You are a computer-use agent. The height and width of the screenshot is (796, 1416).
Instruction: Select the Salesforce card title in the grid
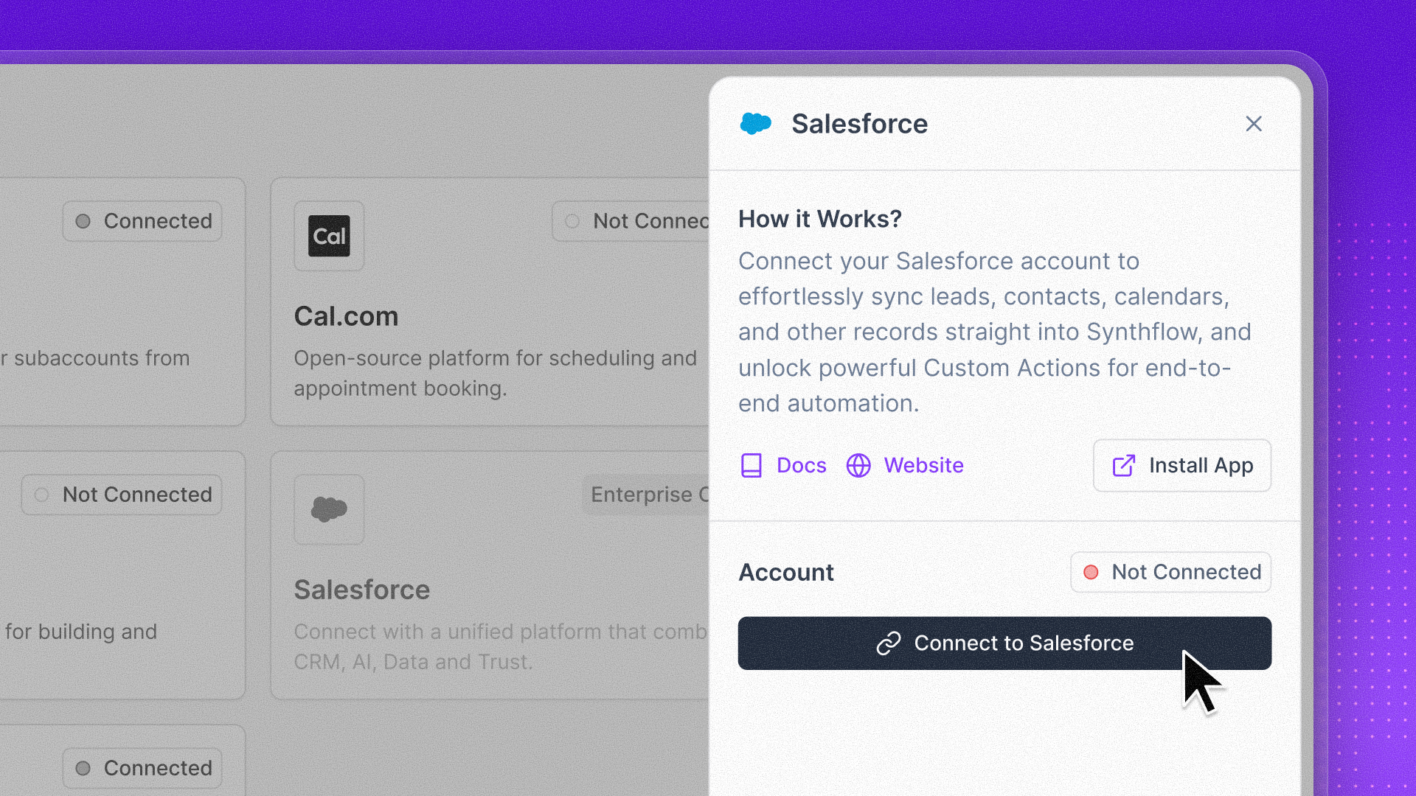click(361, 590)
